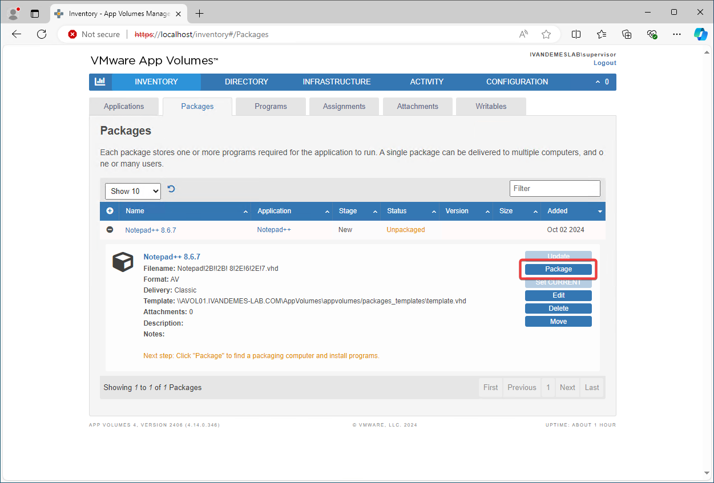This screenshot has width=714, height=483.
Task: Add page to favorites with the star icon
Action: click(546, 34)
